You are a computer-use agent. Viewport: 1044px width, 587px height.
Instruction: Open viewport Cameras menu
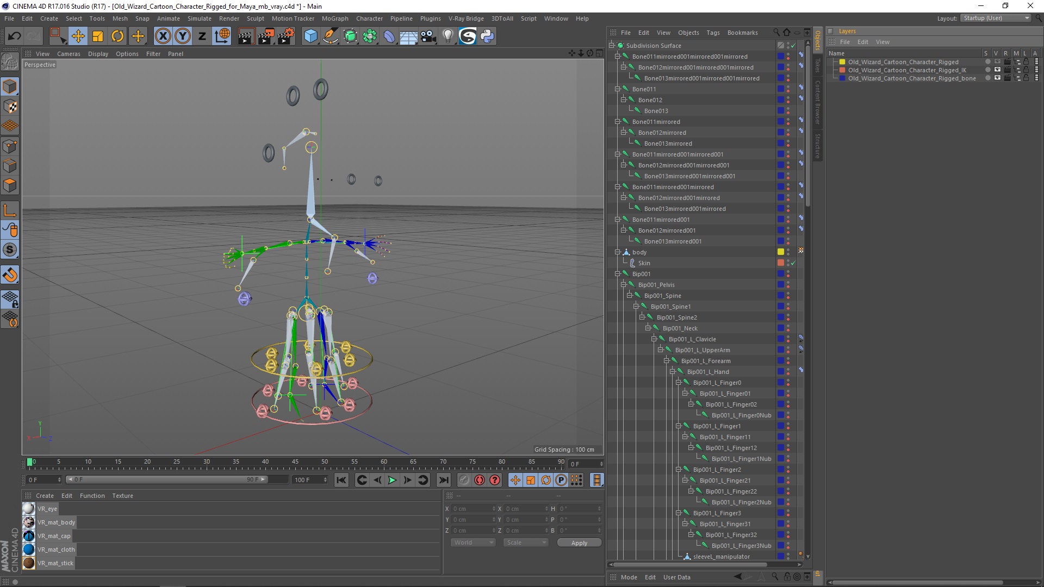click(x=69, y=54)
